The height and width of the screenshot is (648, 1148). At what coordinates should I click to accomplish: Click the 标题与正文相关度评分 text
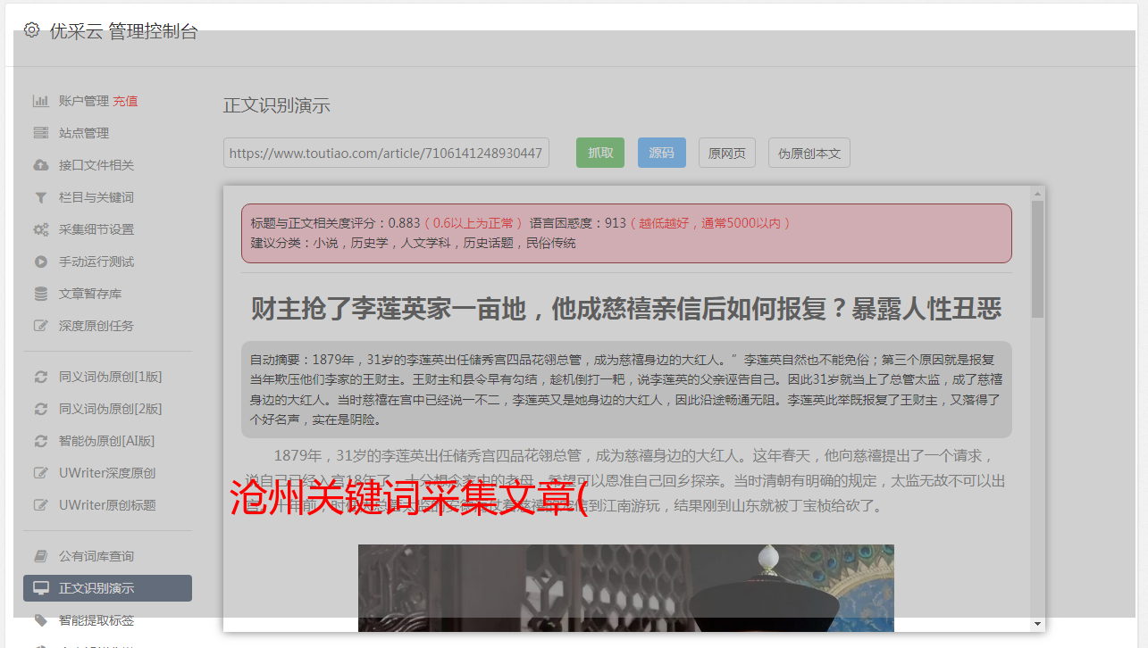(x=335, y=222)
